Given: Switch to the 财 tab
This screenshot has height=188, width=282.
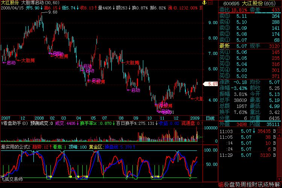Looking at the screenshot, I should (255, 185).
